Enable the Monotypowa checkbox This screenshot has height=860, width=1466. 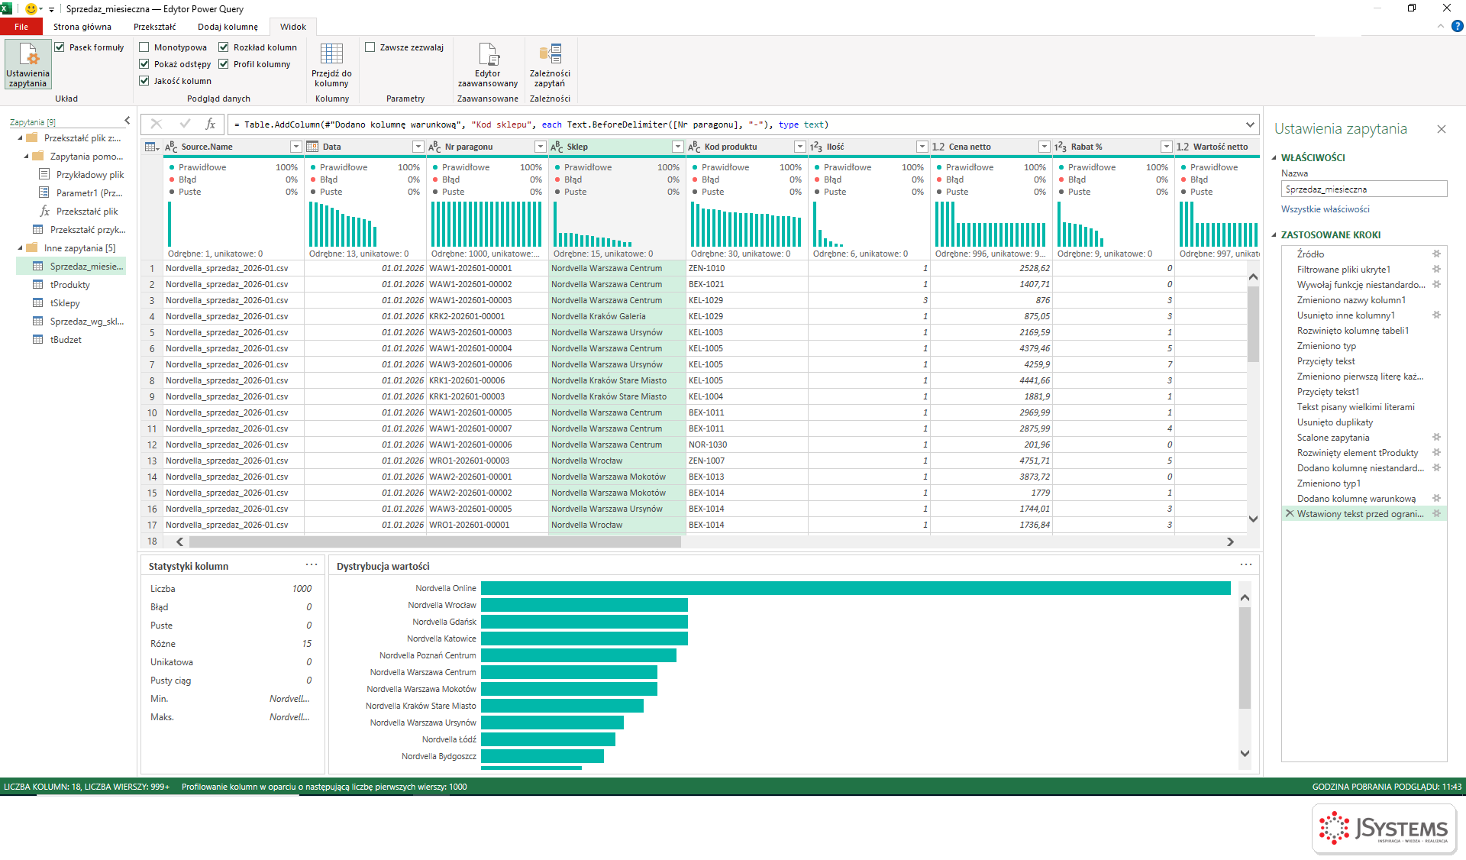(144, 47)
